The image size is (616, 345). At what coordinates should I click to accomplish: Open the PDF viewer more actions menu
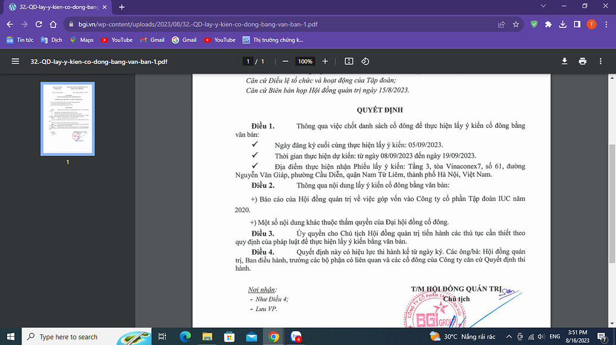click(x=601, y=61)
